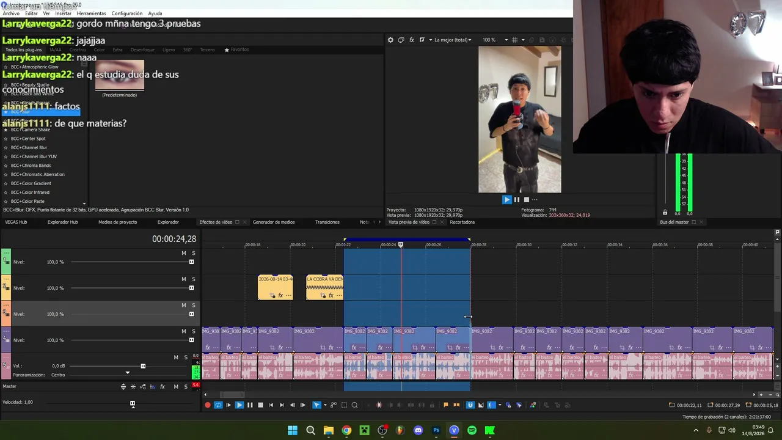Toggle snapping magnet in timeline toolbar

[x=470, y=405]
